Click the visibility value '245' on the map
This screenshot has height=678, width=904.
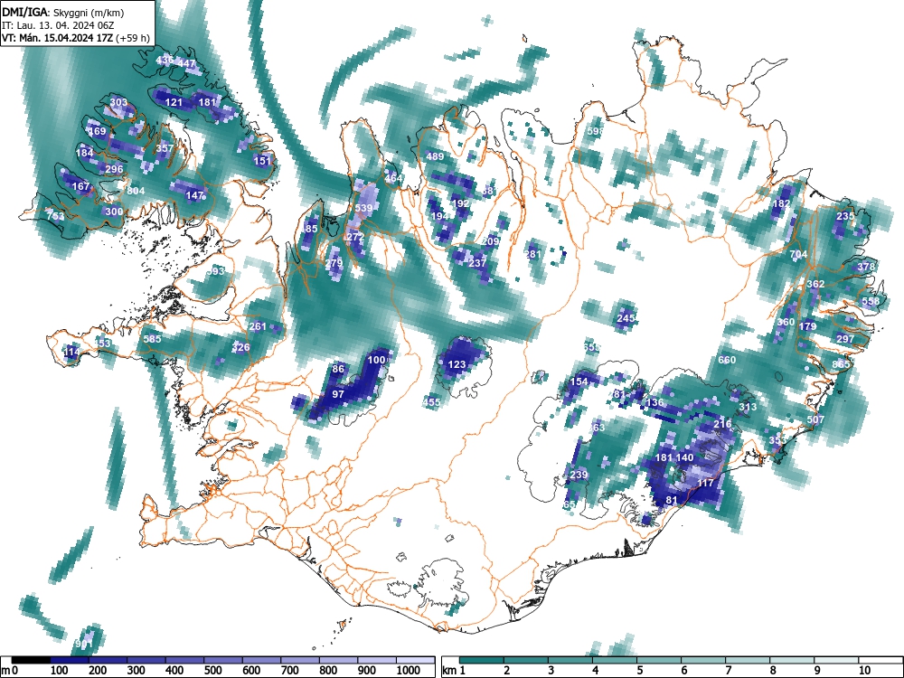(x=626, y=318)
